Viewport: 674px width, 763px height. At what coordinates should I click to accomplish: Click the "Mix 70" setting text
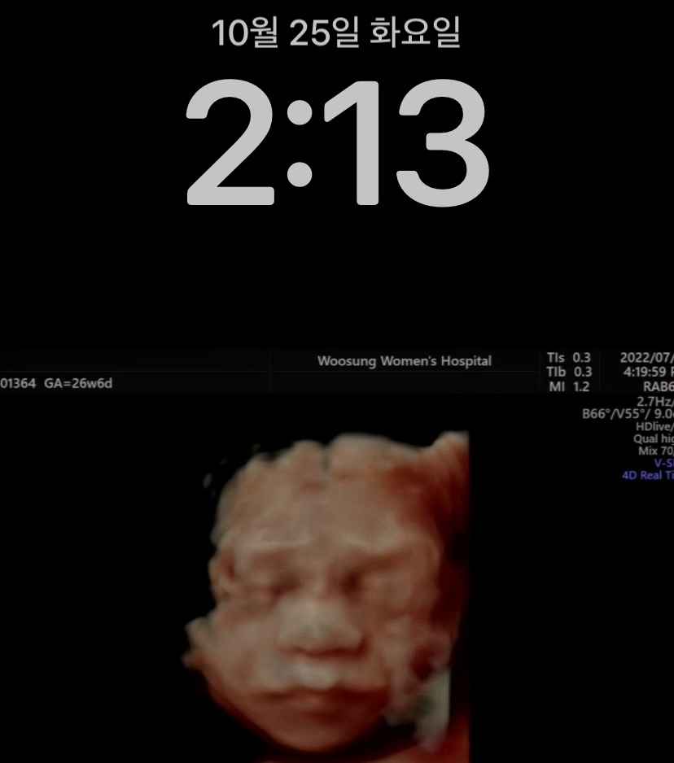click(655, 451)
